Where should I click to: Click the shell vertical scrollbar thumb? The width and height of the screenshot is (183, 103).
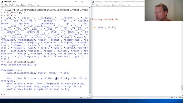point(90,56)
